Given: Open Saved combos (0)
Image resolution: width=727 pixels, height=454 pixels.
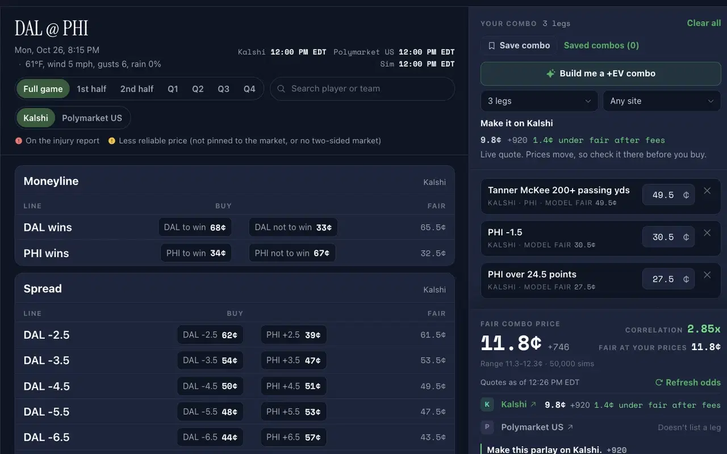Looking at the screenshot, I should (601, 45).
